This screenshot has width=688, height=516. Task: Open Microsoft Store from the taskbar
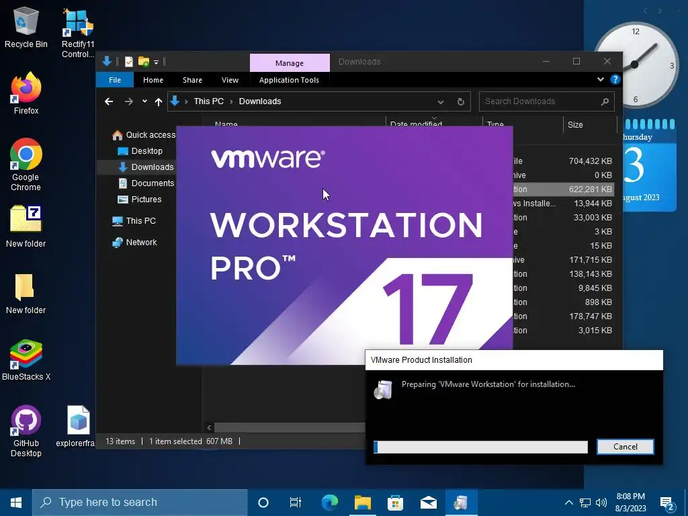tap(395, 503)
